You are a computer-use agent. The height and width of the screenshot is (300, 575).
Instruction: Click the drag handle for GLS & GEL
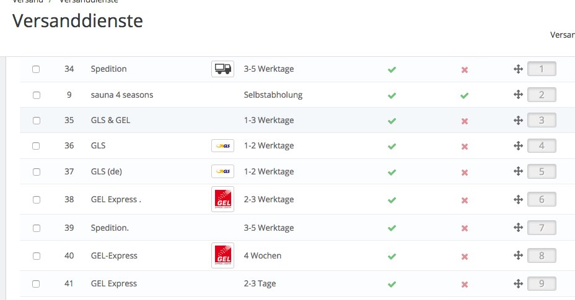(518, 120)
